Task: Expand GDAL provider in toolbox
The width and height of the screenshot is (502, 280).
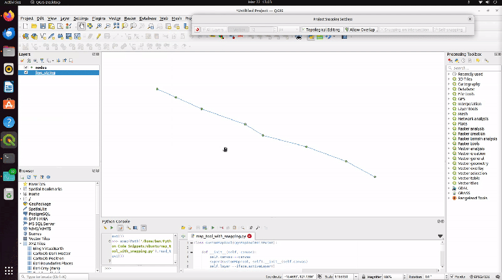Action: click(449, 189)
